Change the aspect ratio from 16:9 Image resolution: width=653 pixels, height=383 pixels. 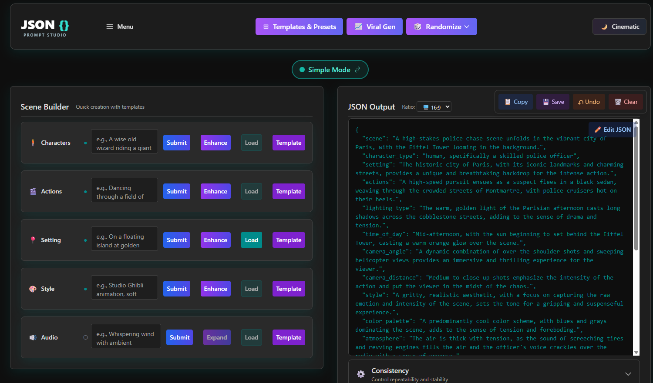(x=434, y=107)
